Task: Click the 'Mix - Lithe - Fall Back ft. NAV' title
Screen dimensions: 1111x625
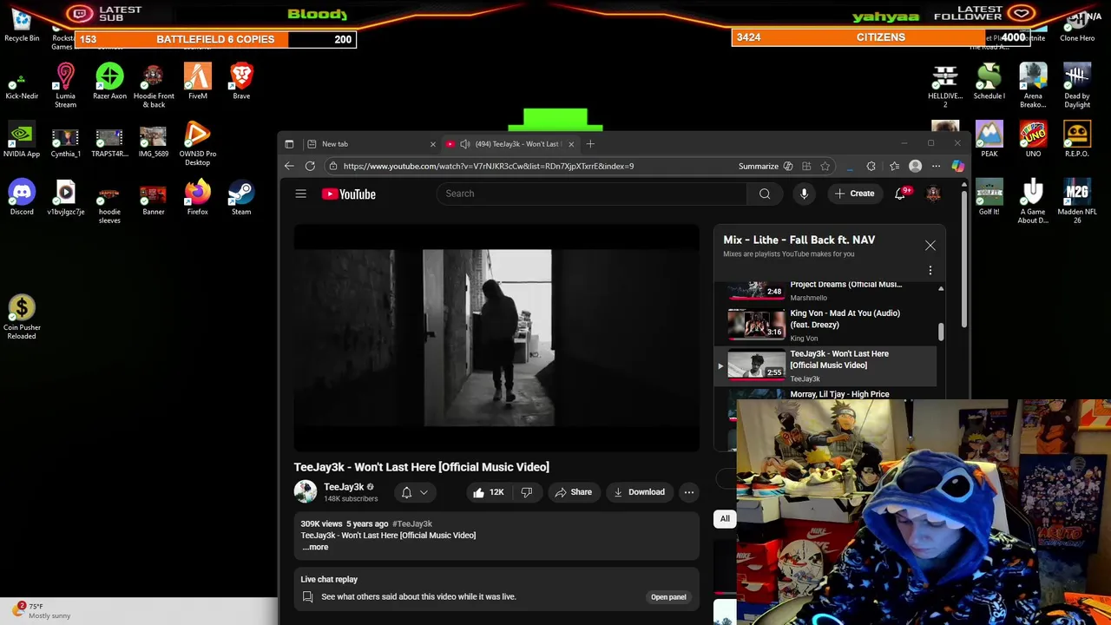Action: point(799,240)
